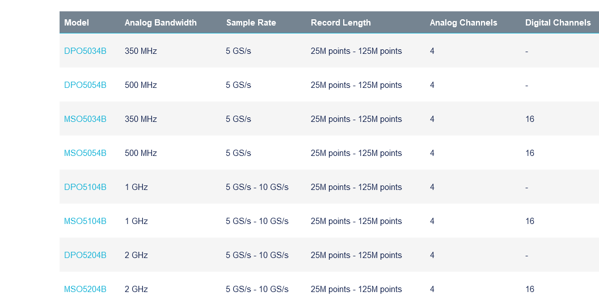Select the sample rate cell for DPO5104B

tap(257, 187)
